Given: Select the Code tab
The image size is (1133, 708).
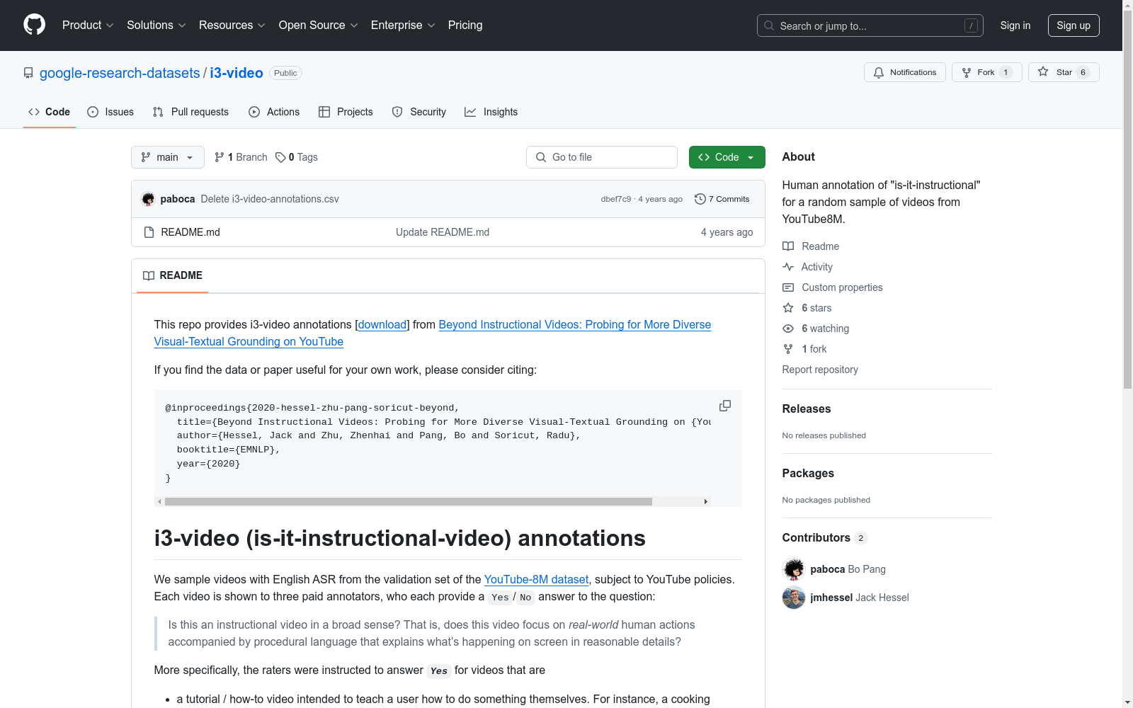Looking at the screenshot, I should coord(49,112).
